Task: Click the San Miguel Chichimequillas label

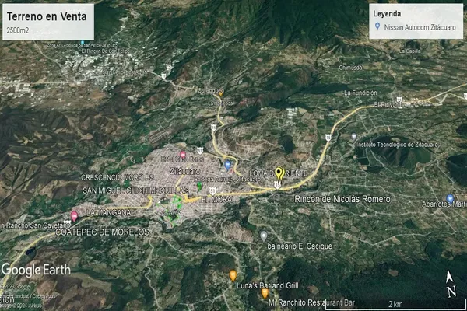Action: [135, 190]
